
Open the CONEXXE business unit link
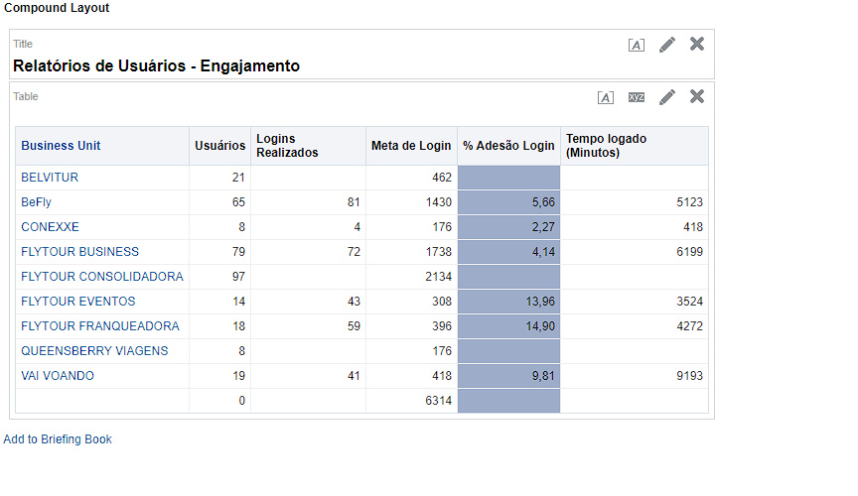51,227
